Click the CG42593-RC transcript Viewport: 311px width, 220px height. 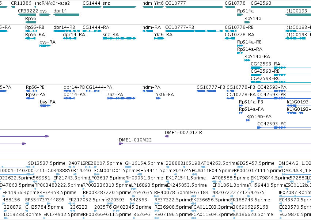pyautogui.click(x=281, y=82)
